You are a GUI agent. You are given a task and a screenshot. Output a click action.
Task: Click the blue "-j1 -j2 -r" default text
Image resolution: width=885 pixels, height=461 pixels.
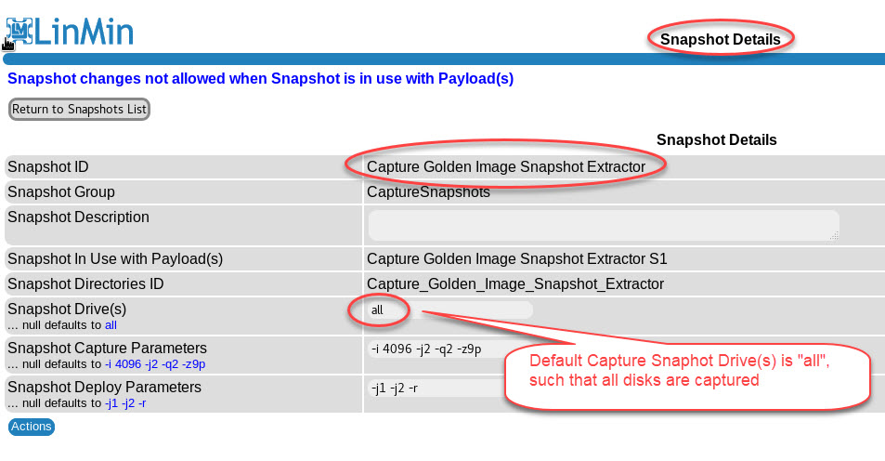tap(124, 403)
